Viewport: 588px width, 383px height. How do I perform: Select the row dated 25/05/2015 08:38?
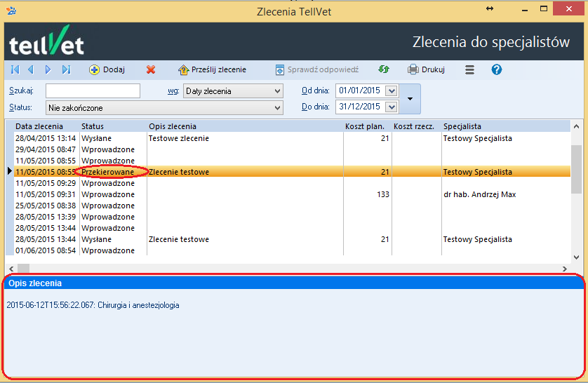292,206
